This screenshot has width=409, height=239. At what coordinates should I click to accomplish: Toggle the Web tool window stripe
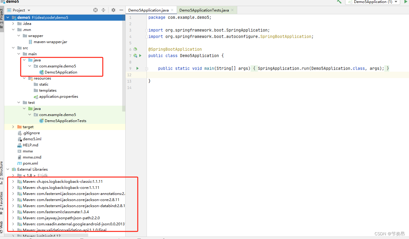point(2,227)
